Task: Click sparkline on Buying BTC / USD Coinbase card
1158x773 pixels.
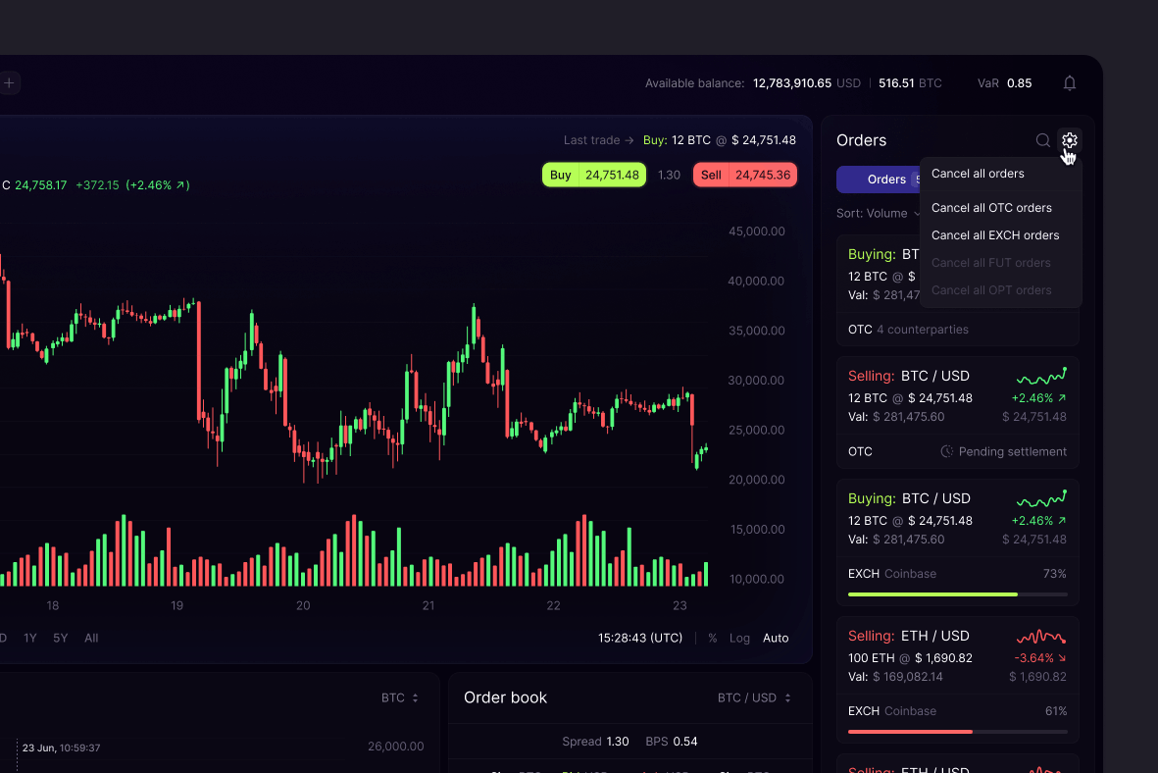Action: (x=1041, y=499)
